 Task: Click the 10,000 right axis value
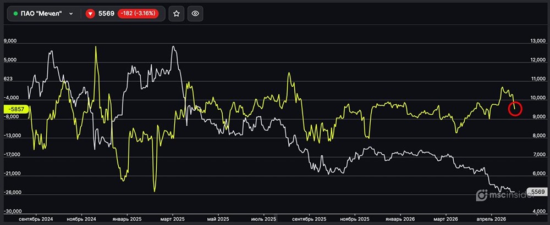[x=538, y=98]
